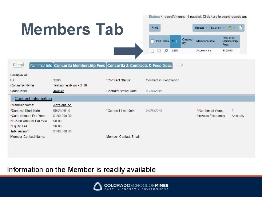
Task: Click the View column header
Action: click(x=166, y=41)
